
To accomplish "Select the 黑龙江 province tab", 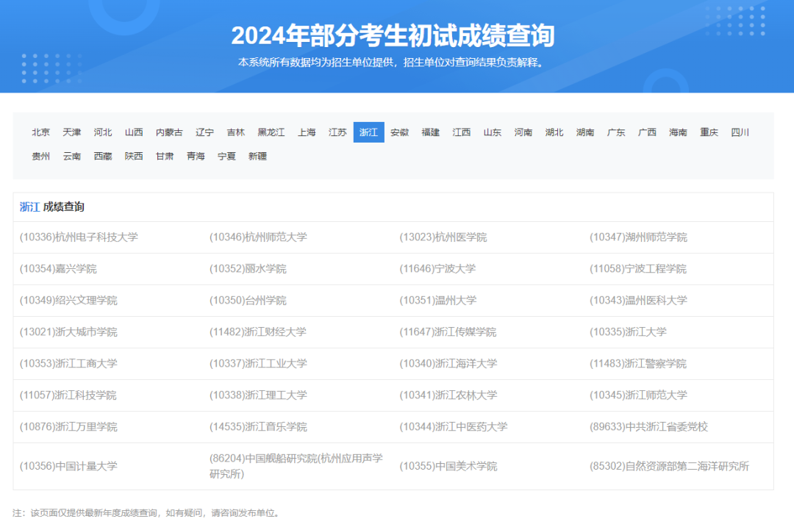I will click(271, 132).
